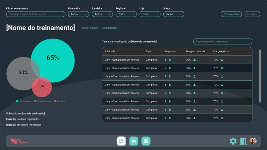
Task: Switch to the Usuários tab
Action: tap(252, 14)
